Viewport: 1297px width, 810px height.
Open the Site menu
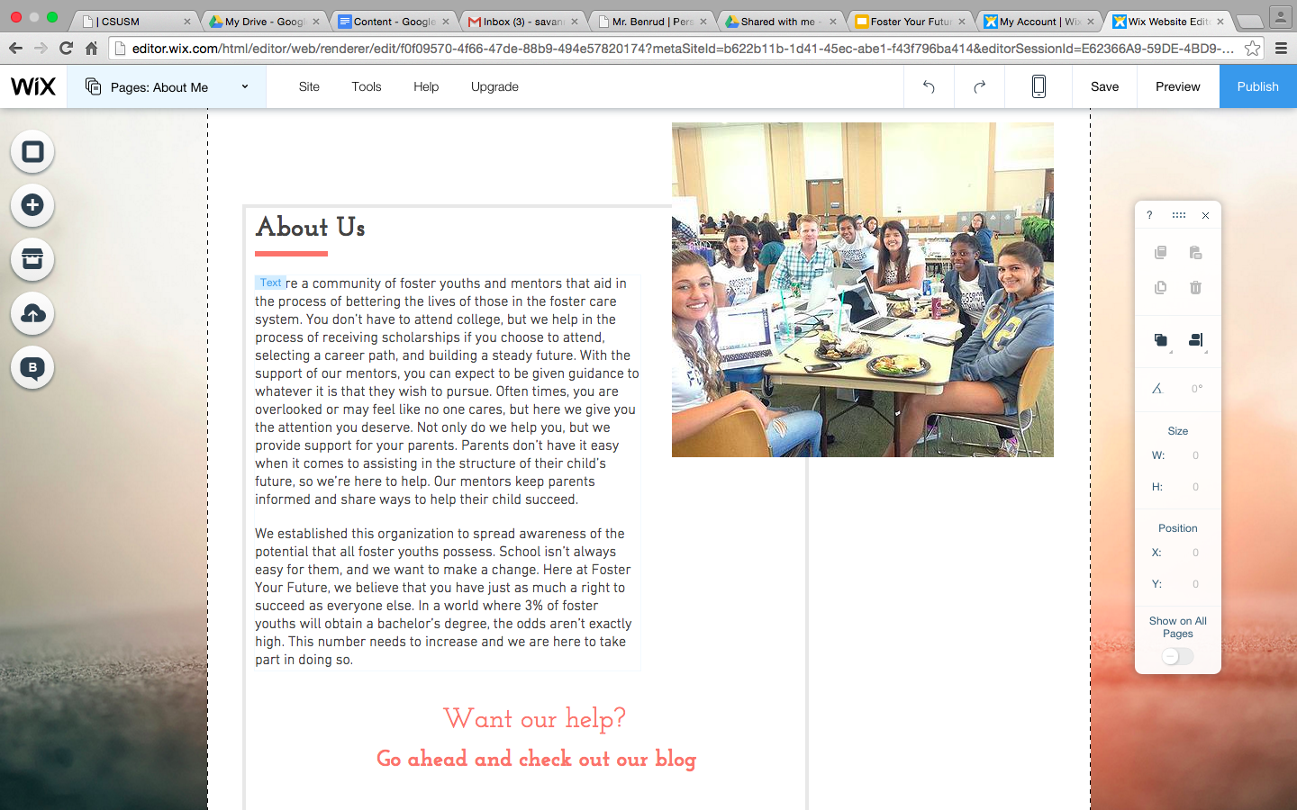[309, 86]
